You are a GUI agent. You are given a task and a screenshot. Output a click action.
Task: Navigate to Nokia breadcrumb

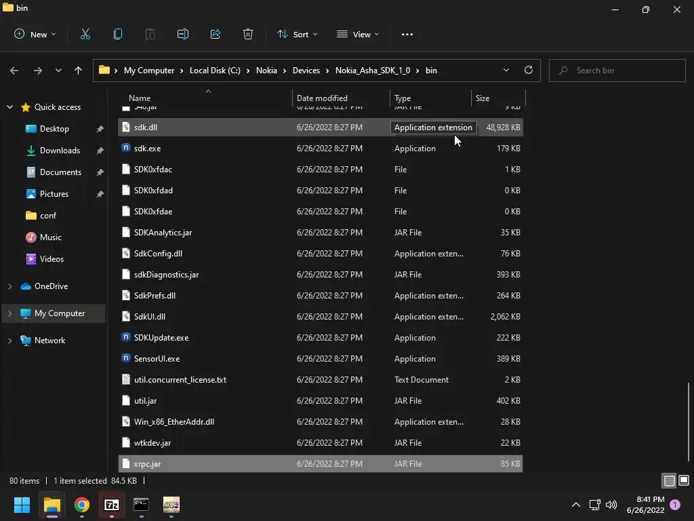click(266, 71)
